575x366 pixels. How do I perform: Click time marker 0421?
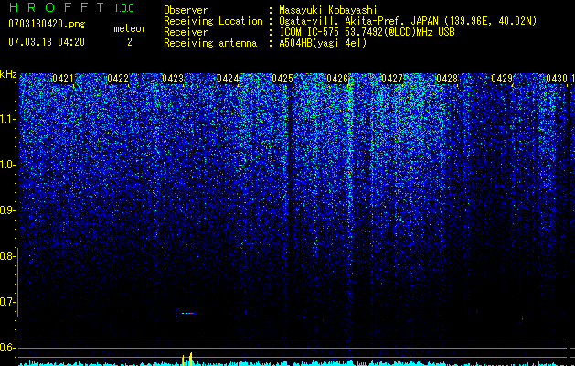63,79
